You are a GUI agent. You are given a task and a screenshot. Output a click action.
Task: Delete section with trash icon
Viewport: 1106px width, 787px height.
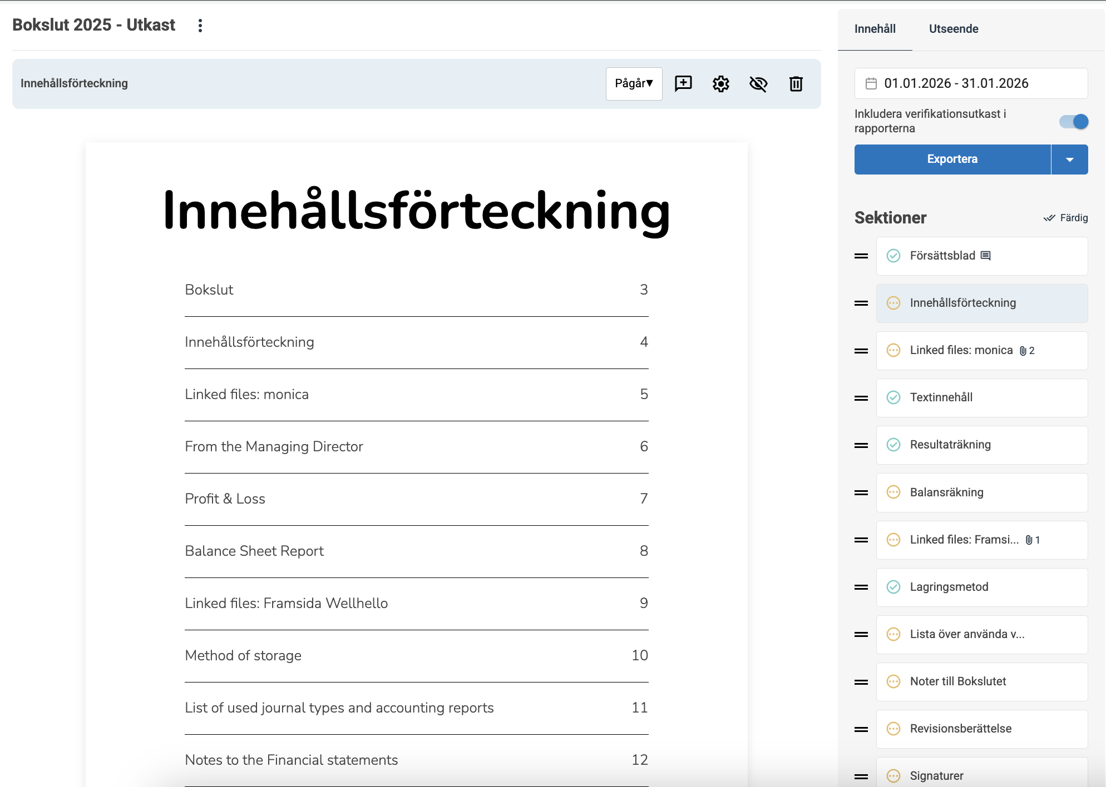point(796,84)
